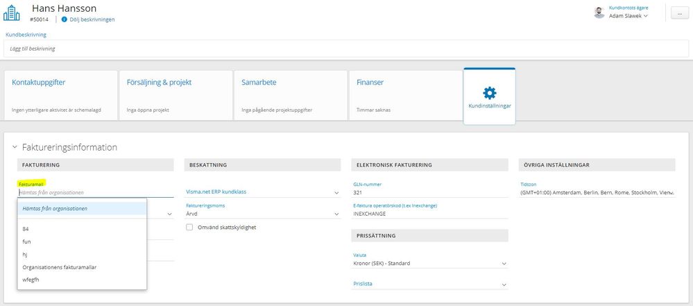This screenshot has height=306, width=693.
Task: Choose the 84 invoice template
Action: click(x=82, y=228)
